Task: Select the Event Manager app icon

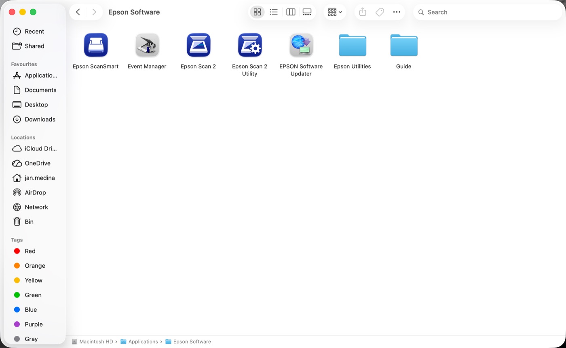Action: tap(147, 45)
